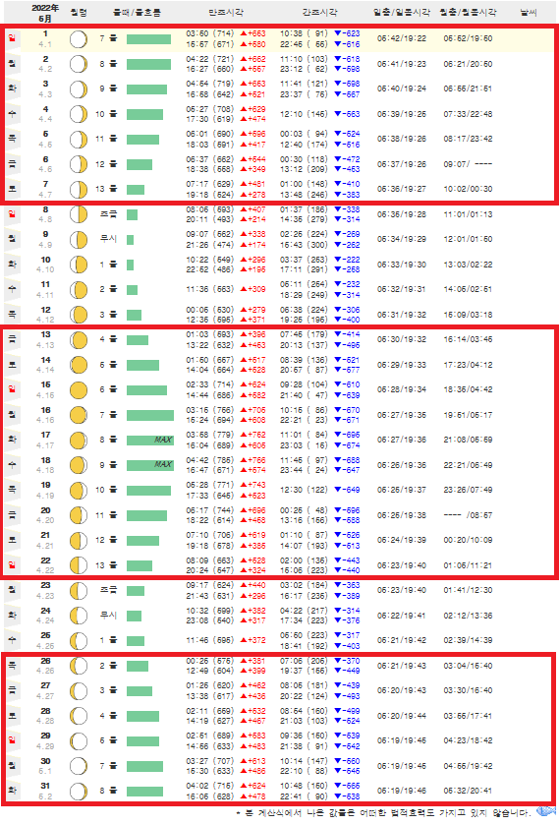Click the 만조시각 column header

pos(226,12)
